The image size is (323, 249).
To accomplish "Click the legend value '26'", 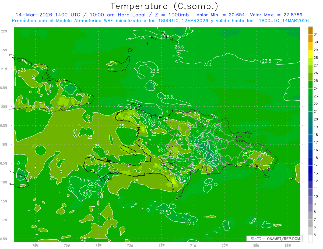I will [316, 73].
